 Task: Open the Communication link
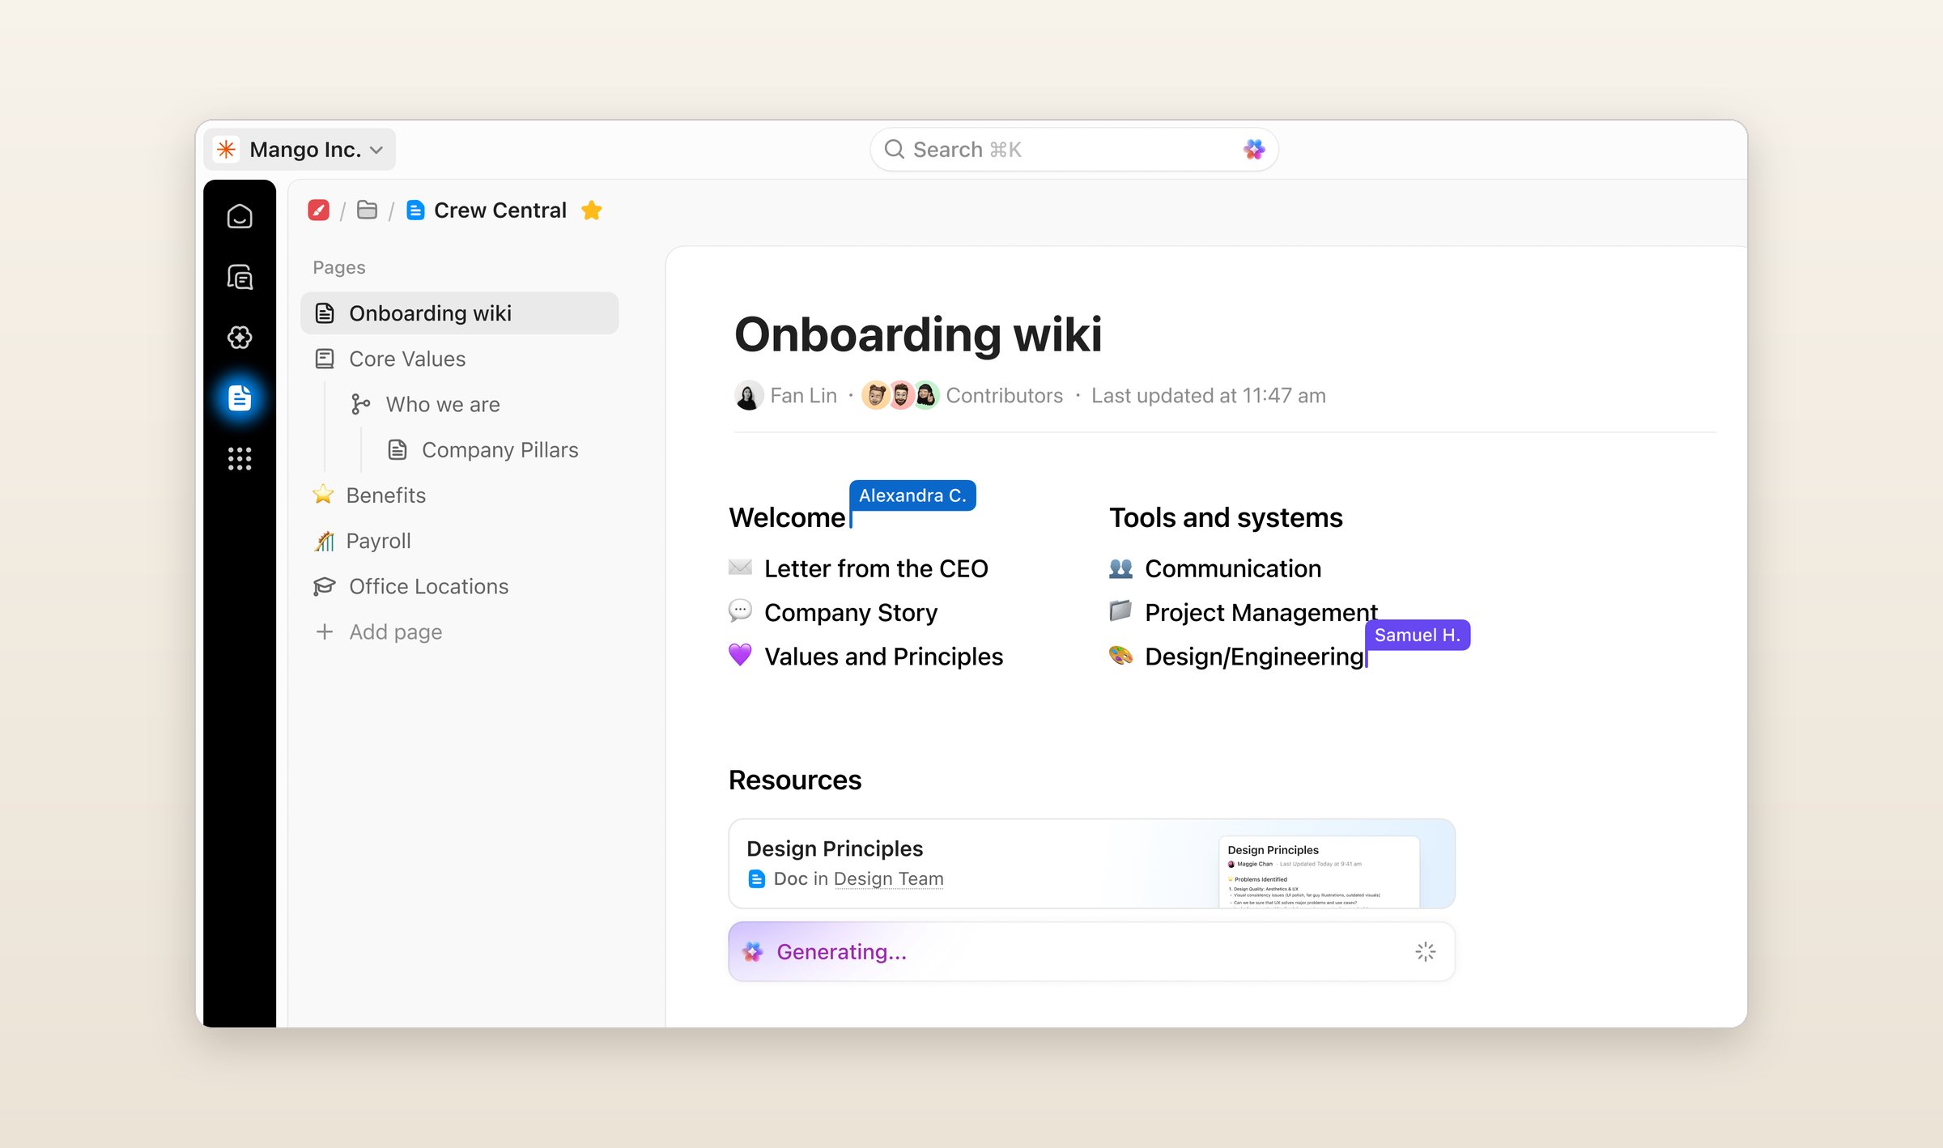coord(1233,568)
